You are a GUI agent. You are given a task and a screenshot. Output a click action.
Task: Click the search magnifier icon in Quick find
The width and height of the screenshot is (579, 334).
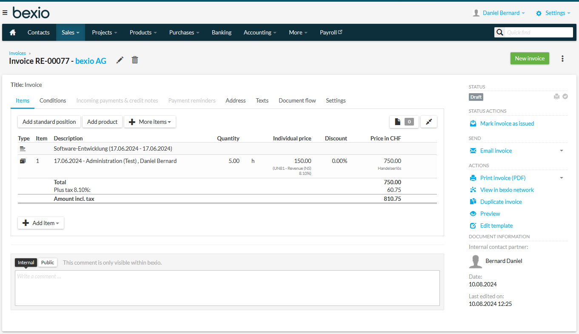(x=500, y=32)
